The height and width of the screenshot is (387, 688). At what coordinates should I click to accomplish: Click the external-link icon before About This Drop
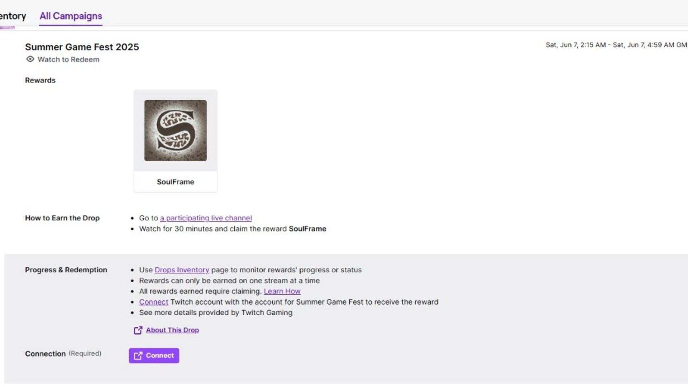138,330
